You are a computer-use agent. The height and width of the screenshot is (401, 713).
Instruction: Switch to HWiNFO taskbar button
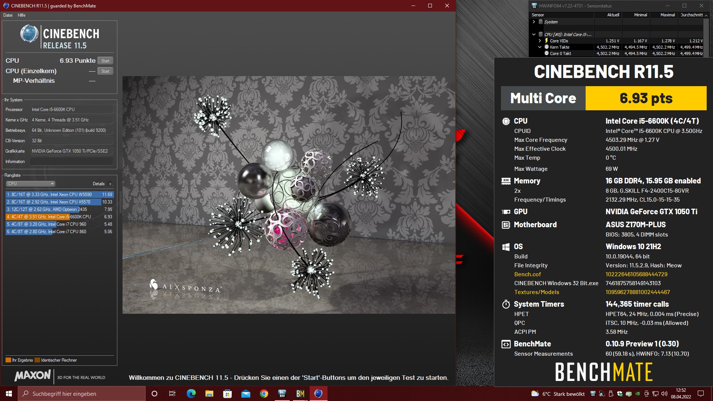pos(282,394)
